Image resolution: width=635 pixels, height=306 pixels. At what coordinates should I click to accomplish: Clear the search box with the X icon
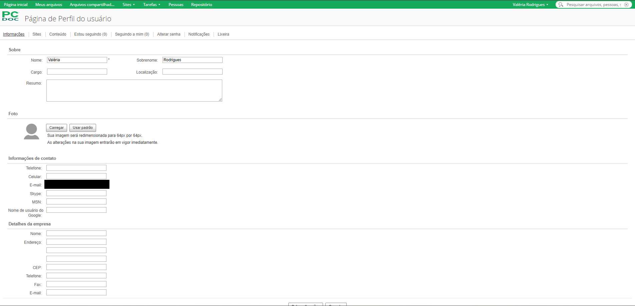tap(626, 5)
